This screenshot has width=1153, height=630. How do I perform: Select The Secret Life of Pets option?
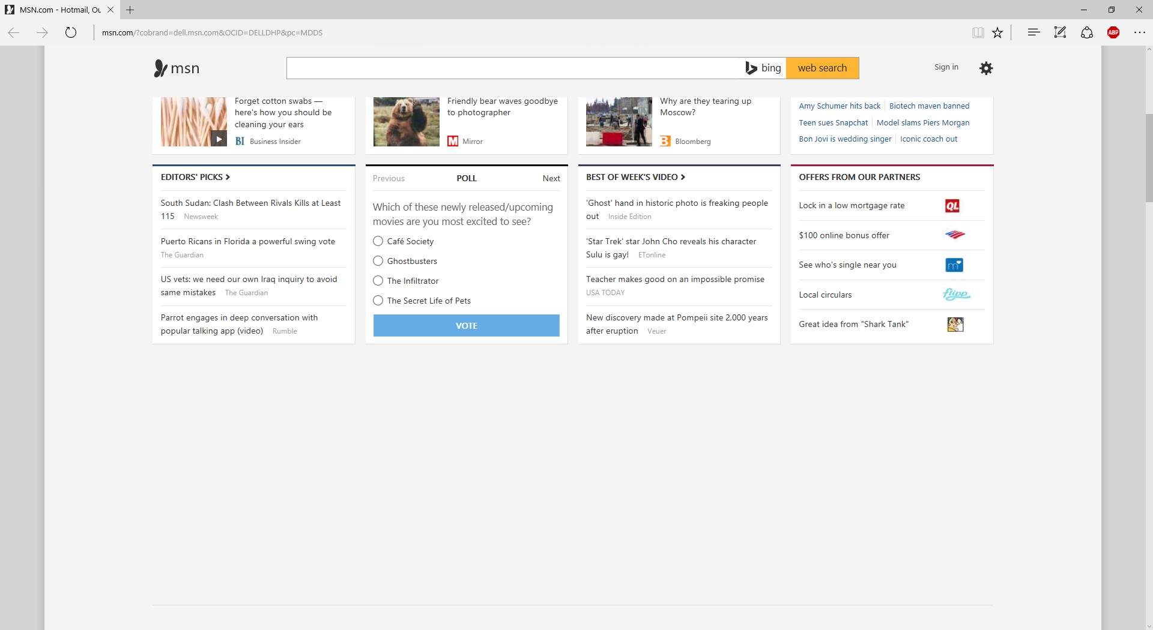tap(378, 301)
